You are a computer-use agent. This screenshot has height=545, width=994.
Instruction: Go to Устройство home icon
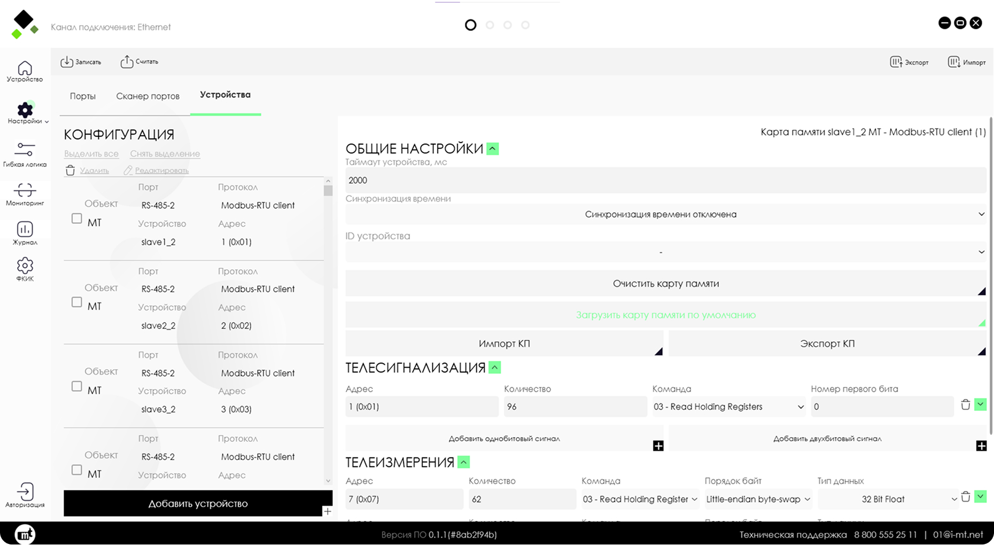(25, 69)
